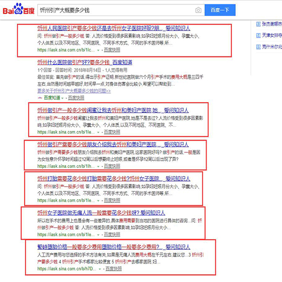Expand URL arrow under 忻州打胎需要花多少钱 result
This screenshot has width=282, height=282.
coord(98,201)
